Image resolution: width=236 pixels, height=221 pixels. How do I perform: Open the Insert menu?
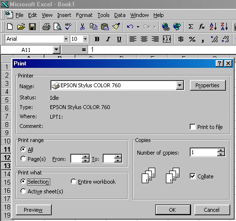(64, 15)
